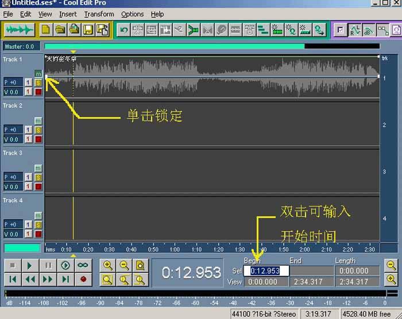Image resolution: width=402 pixels, height=319 pixels.
Task: Arm Track 3 red record button
Action: tap(38, 186)
